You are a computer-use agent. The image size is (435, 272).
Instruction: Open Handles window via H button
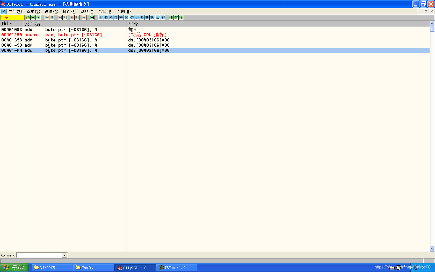127,17
